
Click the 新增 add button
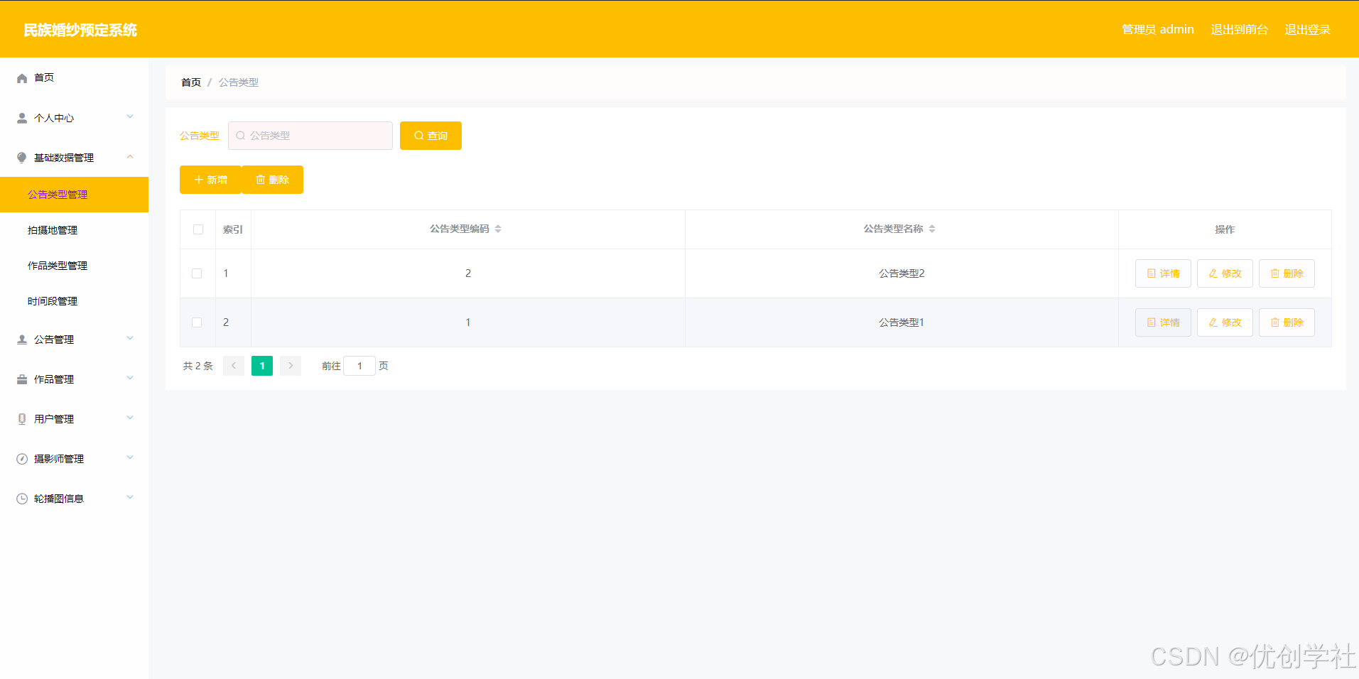pos(210,180)
